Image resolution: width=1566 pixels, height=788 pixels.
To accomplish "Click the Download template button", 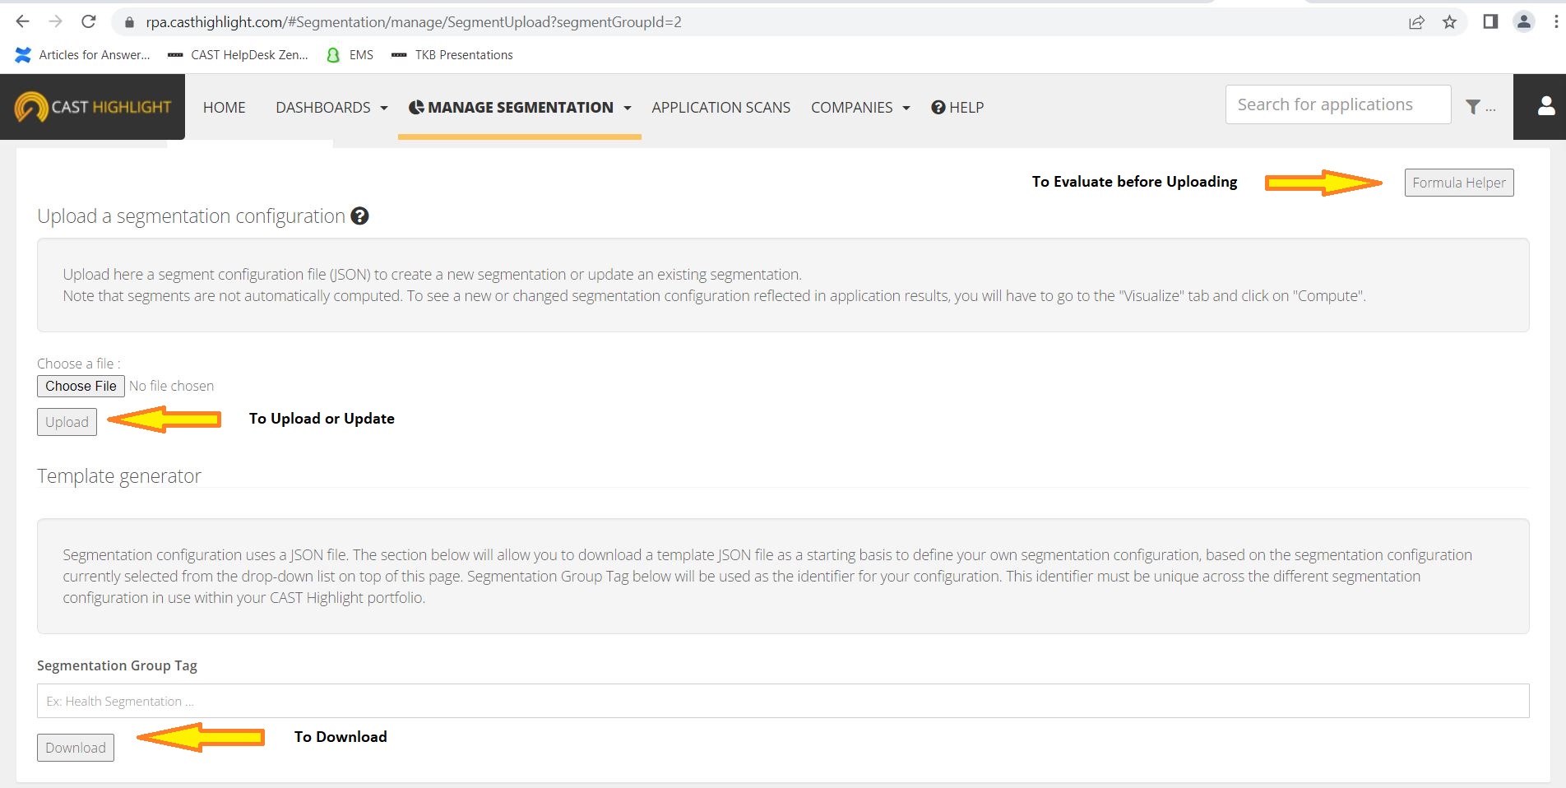I will (76, 748).
